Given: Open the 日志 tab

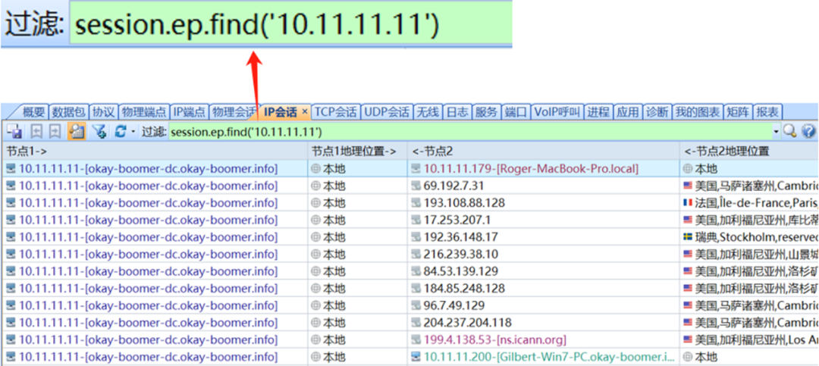Looking at the screenshot, I should point(457,111).
